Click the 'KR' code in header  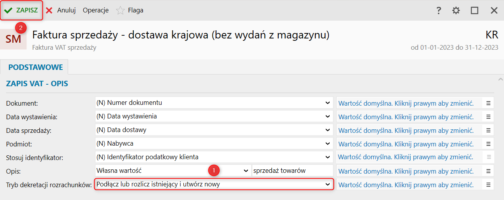(492, 35)
